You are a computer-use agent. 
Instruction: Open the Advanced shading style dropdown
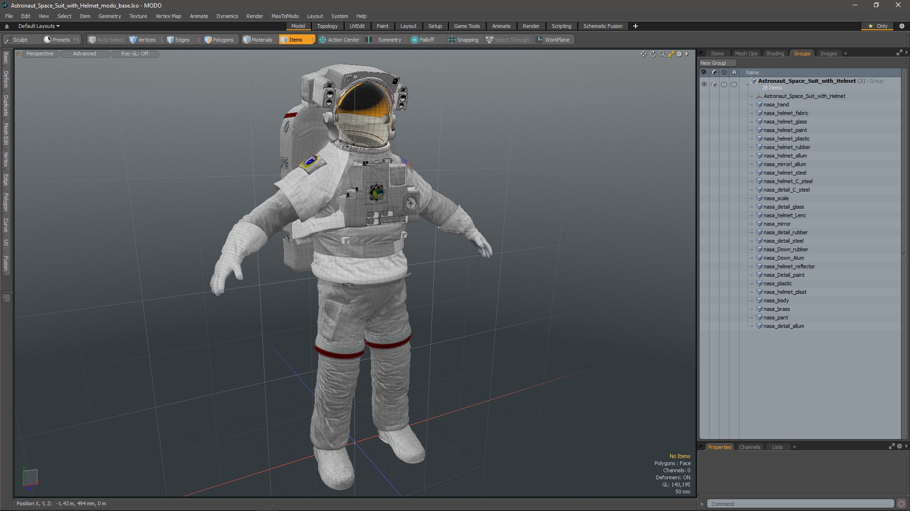click(x=84, y=54)
